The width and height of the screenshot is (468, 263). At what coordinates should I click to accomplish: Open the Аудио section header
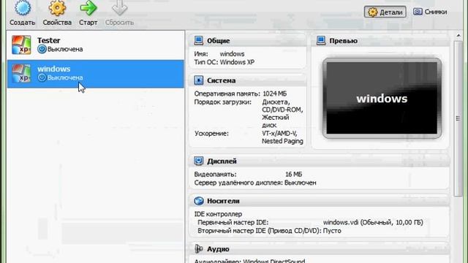(320, 248)
